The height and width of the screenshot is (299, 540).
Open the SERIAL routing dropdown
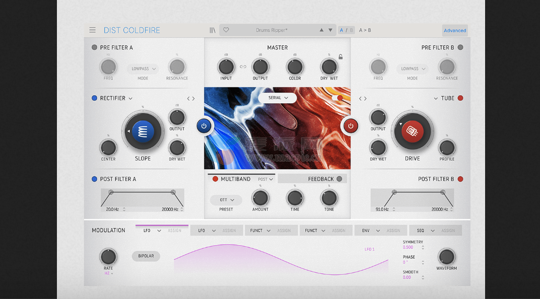(278, 98)
